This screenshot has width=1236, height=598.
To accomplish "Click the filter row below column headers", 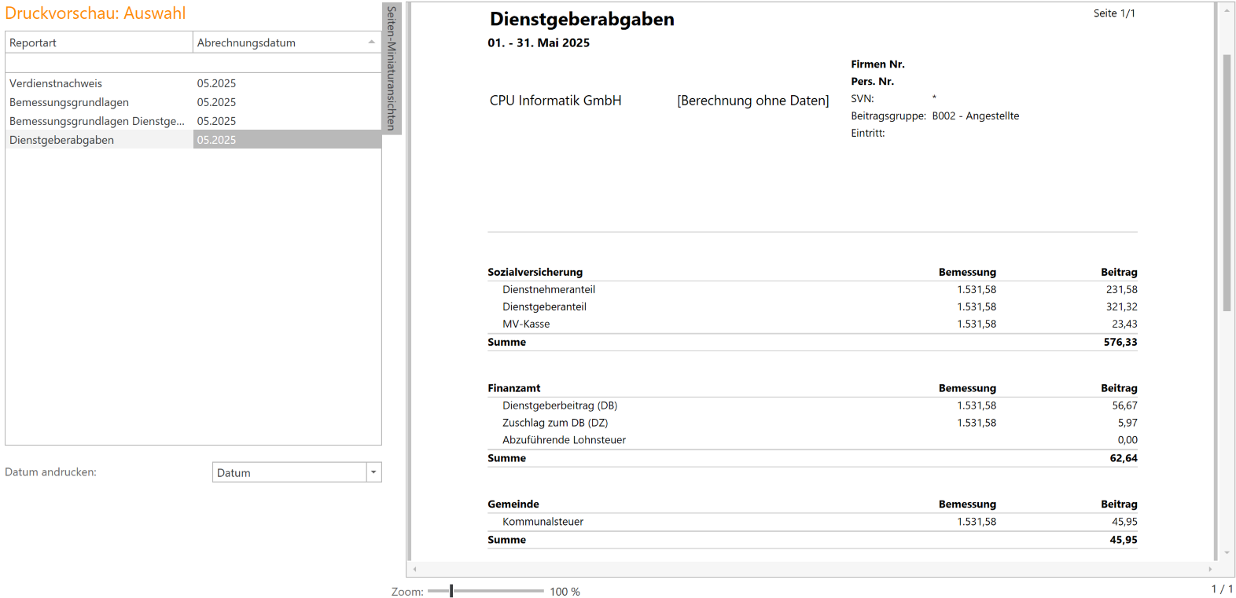I will click(193, 64).
